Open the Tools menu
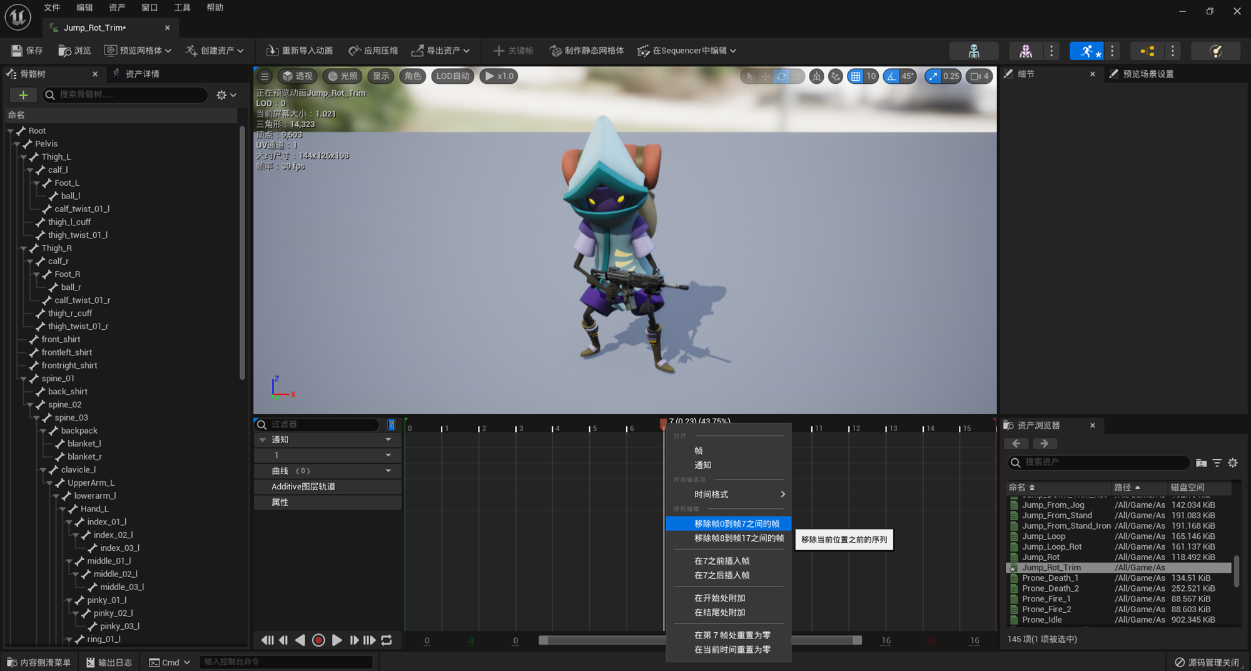Viewport: 1251px width, 671px height. click(x=182, y=8)
